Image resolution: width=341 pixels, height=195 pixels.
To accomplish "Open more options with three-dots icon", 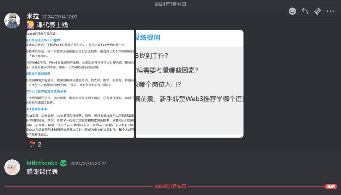I will tap(330, 11).
